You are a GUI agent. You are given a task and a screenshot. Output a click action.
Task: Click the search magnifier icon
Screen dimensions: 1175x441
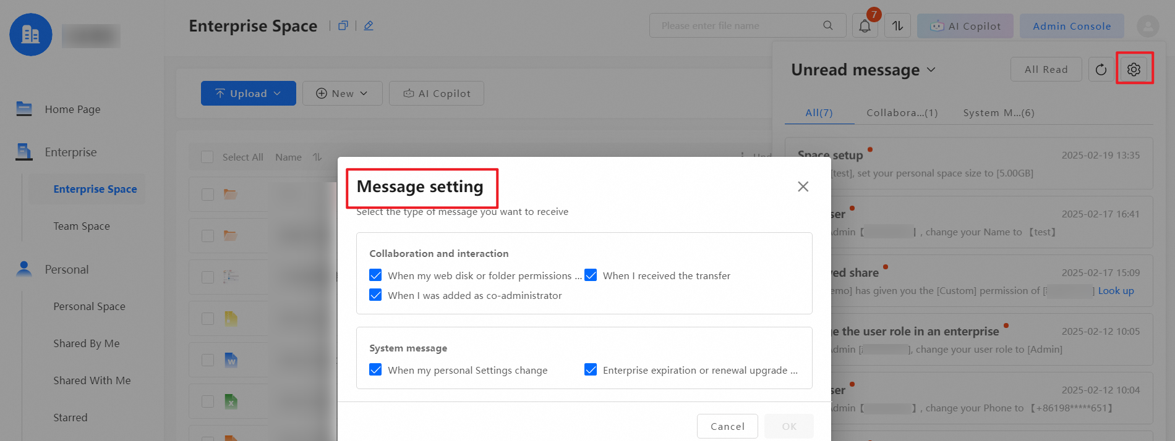(827, 26)
